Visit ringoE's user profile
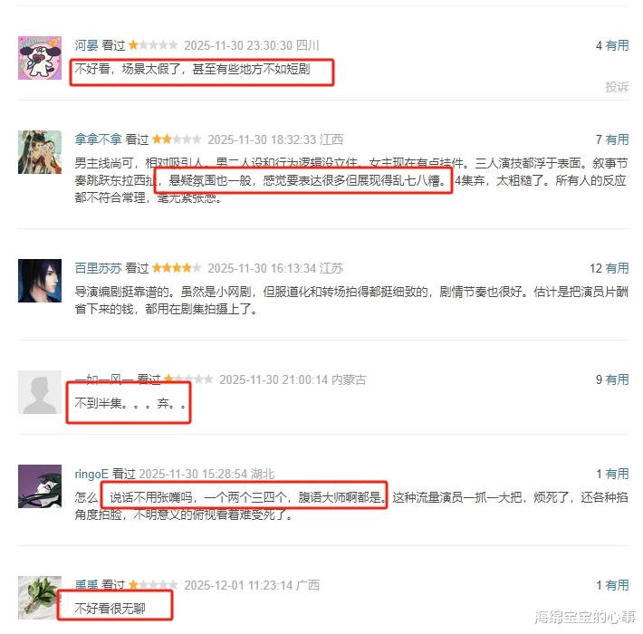643x634 pixels. pos(91,474)
